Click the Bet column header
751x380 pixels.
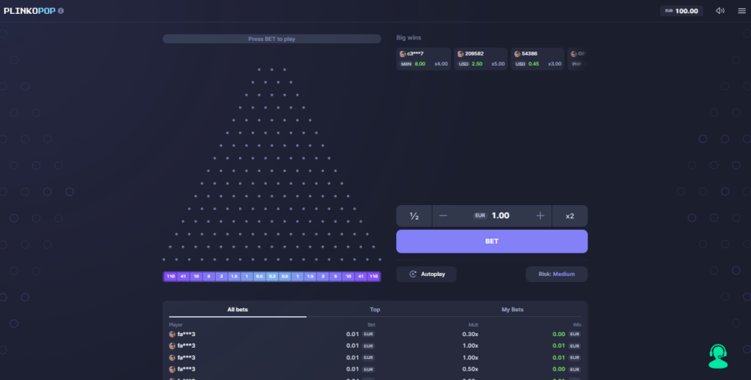(x=371, y=324)
